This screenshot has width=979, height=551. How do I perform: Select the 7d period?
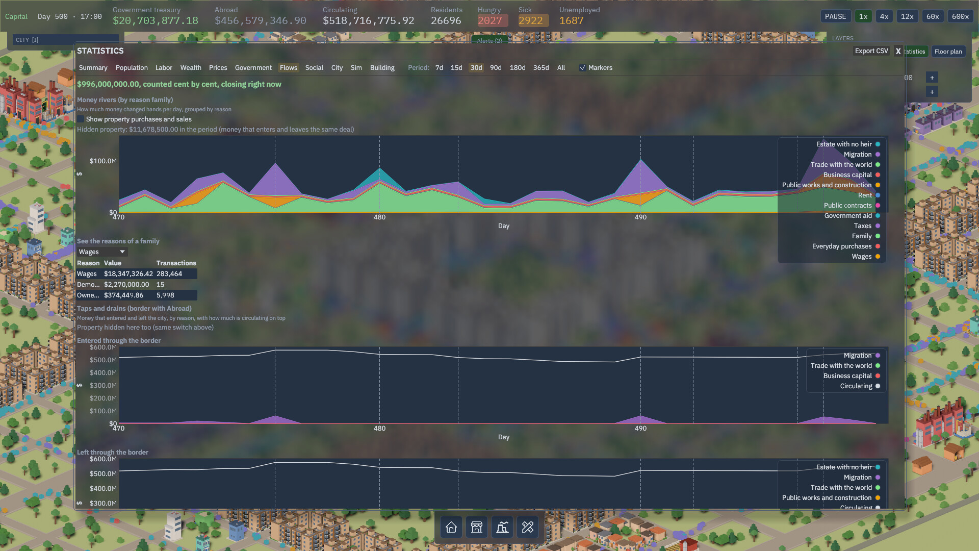click(439, 68)
